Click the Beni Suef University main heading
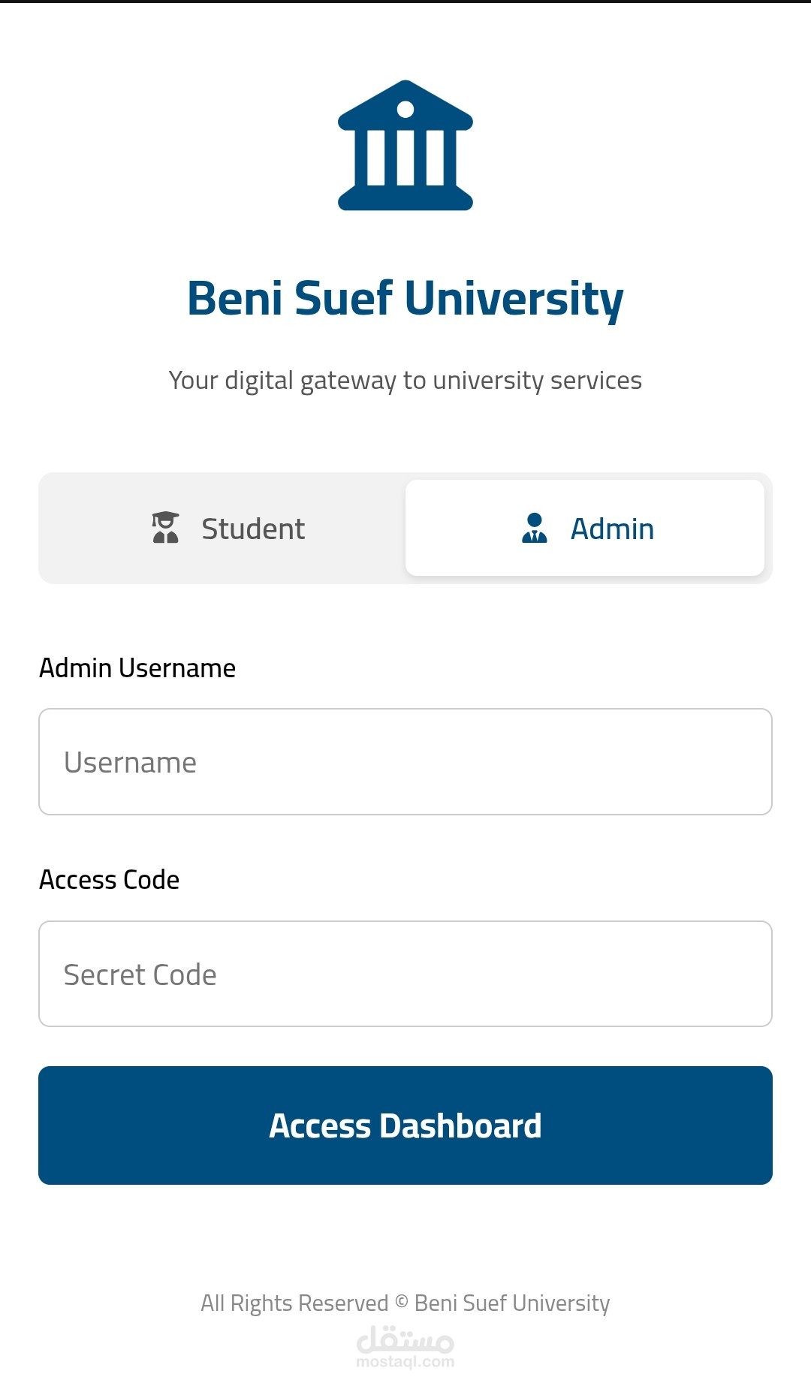This screenshot has height=1398, width=811. pyautogui.click(x=405, y=299)
